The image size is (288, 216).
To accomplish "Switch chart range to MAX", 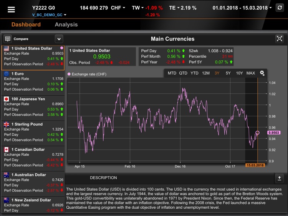I will click(x=250, y=73).
